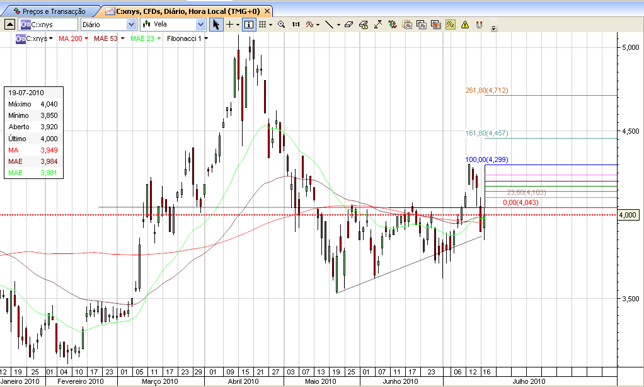644x387 pixels.
Task: Click Julho 2010 on the time axis
Action: [529, 382]
